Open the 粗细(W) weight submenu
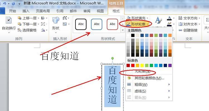Viewport: 209px width, 111px height. 149,84
